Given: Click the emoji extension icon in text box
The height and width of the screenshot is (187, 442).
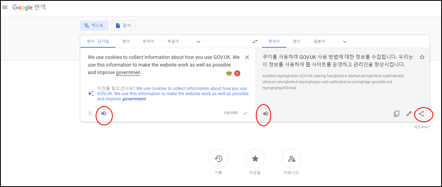Looking at the screenshot, I should 229,73.
